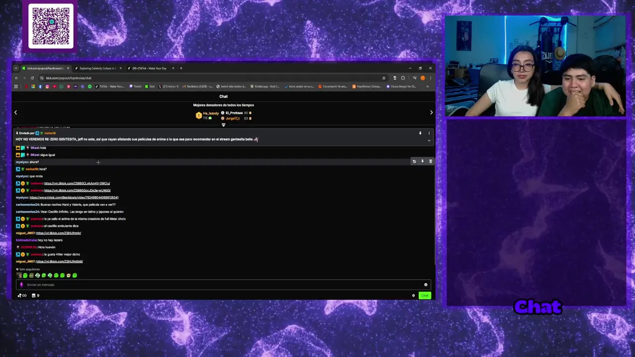This screenshot has height=357, width=635.
Task: Open the 'TikTok - Make Your...' bookmark
Action: (x=110, y=86)
